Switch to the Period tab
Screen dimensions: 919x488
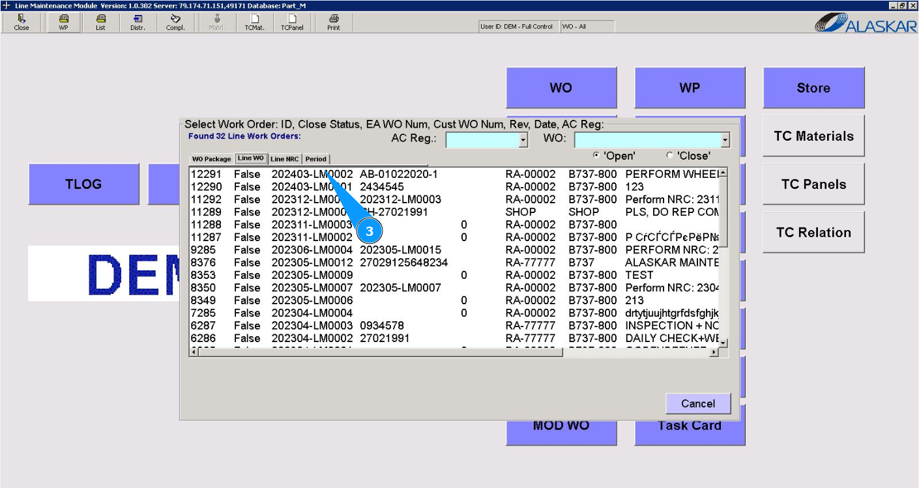pyautogui.click(x=316, y=159)
